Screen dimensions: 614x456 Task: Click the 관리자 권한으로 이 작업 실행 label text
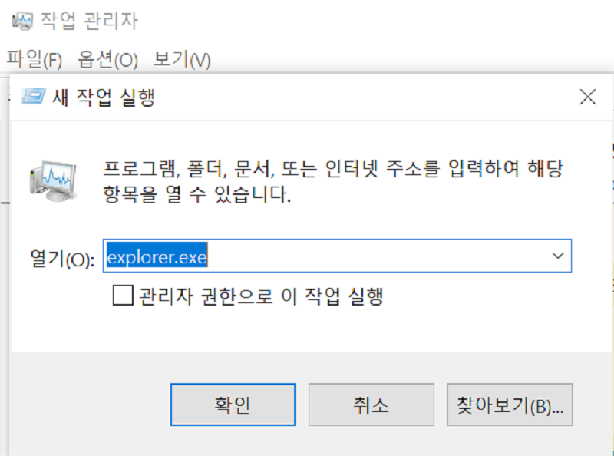[260, 296]
